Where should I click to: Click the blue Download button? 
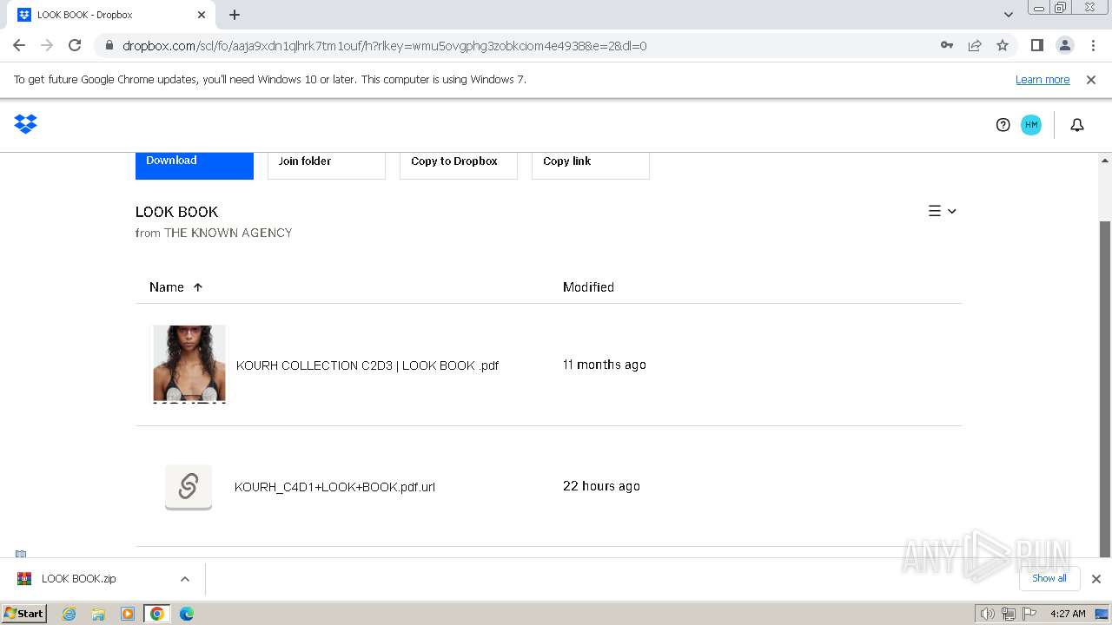pos(195,165)
